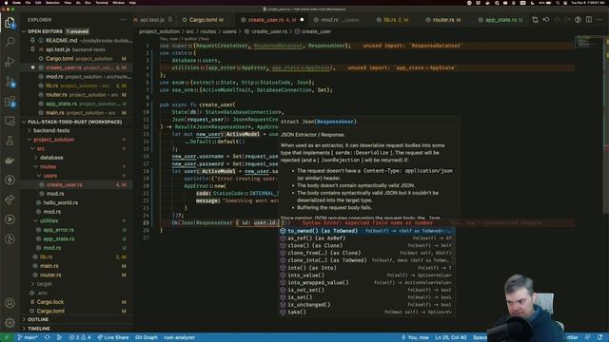Select clone() autocomplete suggestion

pyautogui.click(x=366, y=245)
